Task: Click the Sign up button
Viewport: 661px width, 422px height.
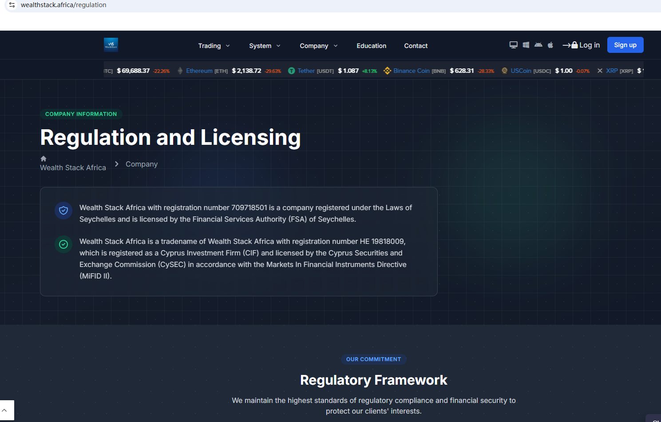Action: coord(625,45)
